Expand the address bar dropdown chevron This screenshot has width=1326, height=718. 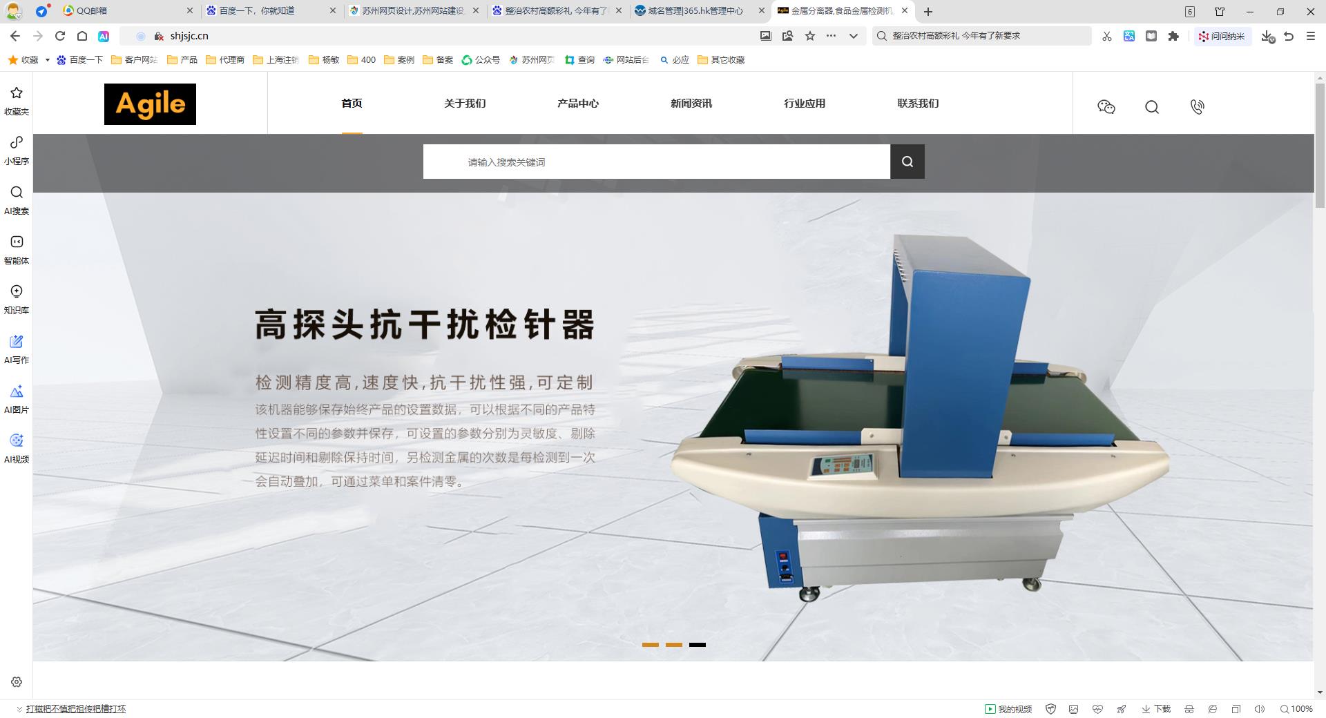pyautogui.click(x=854, y=36)
